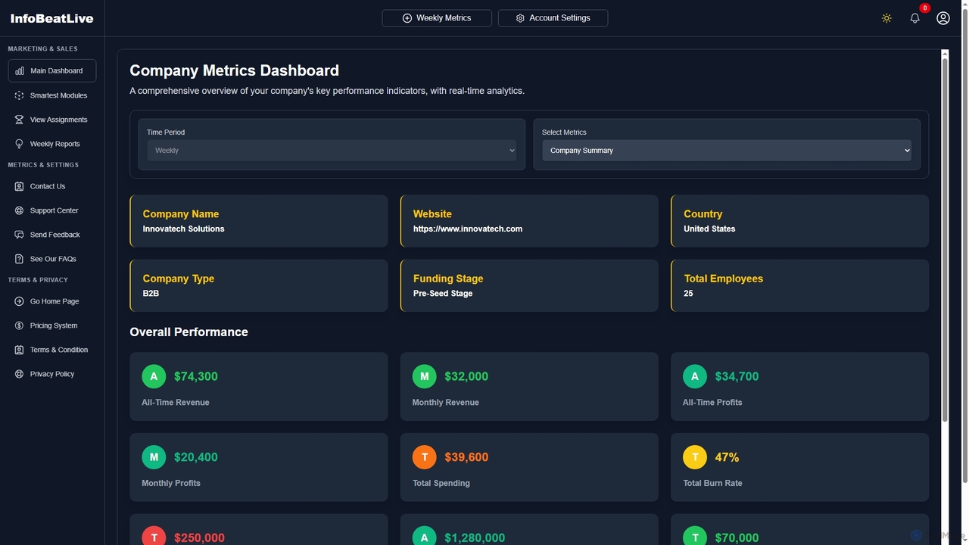The width and height of the screenshot is (969, 545).
Task: Click the B2B company type value
Action: point(151,293)
